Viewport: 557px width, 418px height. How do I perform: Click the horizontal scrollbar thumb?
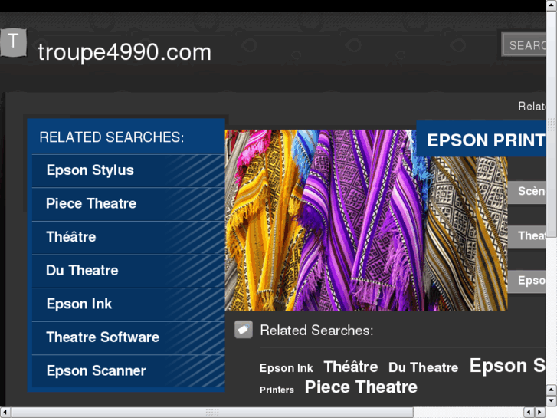212,413
